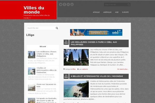
Task: Open the Twitter social icon in header
Action: [61, 4]
